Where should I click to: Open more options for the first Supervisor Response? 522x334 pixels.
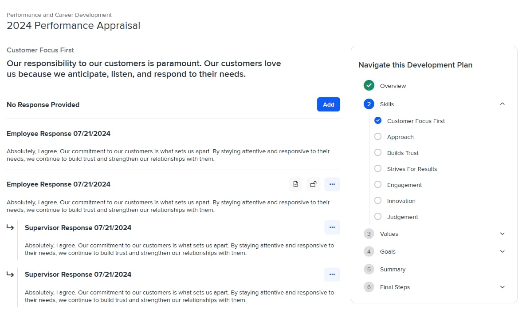332,227
